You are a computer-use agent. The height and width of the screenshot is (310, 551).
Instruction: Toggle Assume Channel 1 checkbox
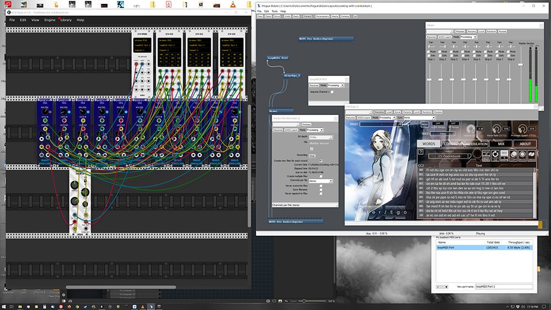pos(332,91)
